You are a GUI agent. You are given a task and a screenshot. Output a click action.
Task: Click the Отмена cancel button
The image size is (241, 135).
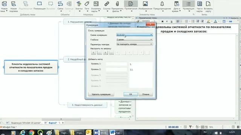[x=146, y=94]
